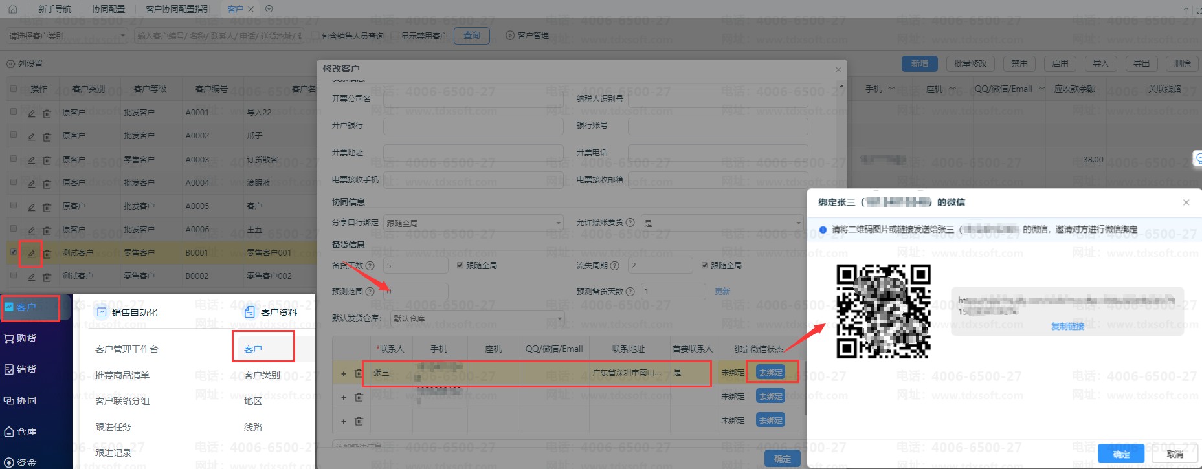Expand the 默认发货仓库 dropdown
1202x469 pixels.
click(x=477, y=318)
